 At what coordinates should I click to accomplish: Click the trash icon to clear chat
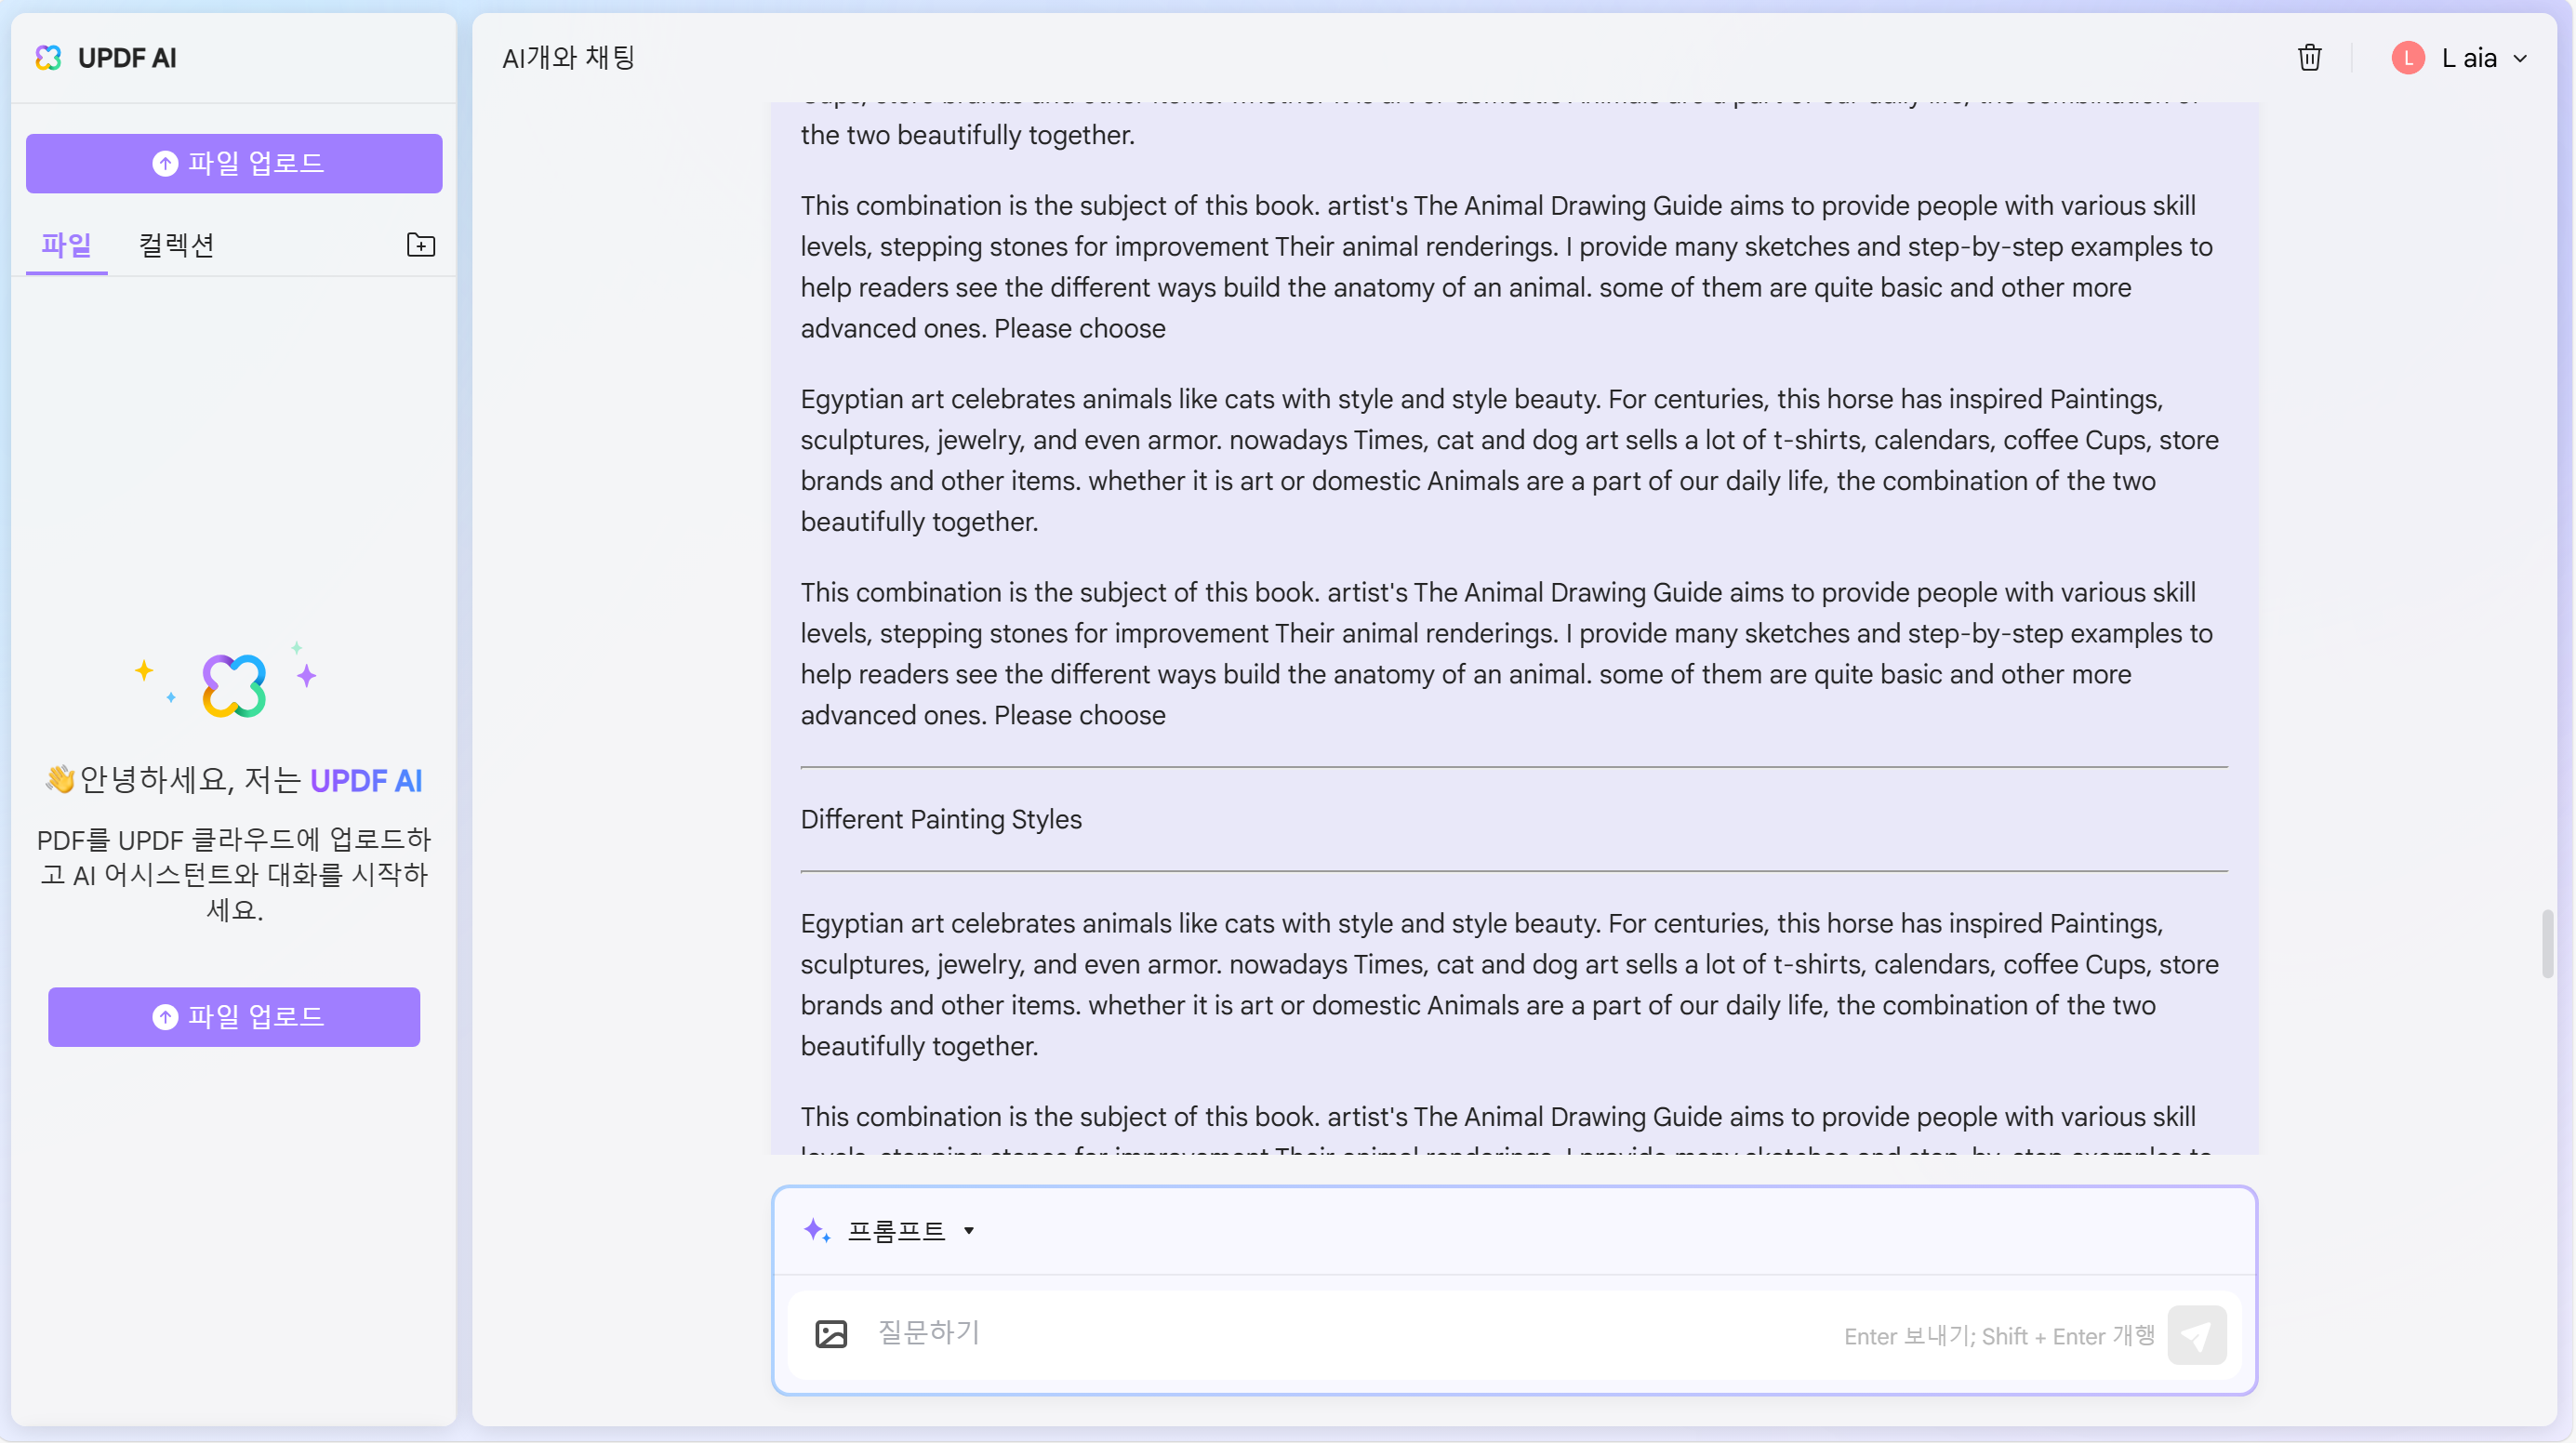point(2309,58)
